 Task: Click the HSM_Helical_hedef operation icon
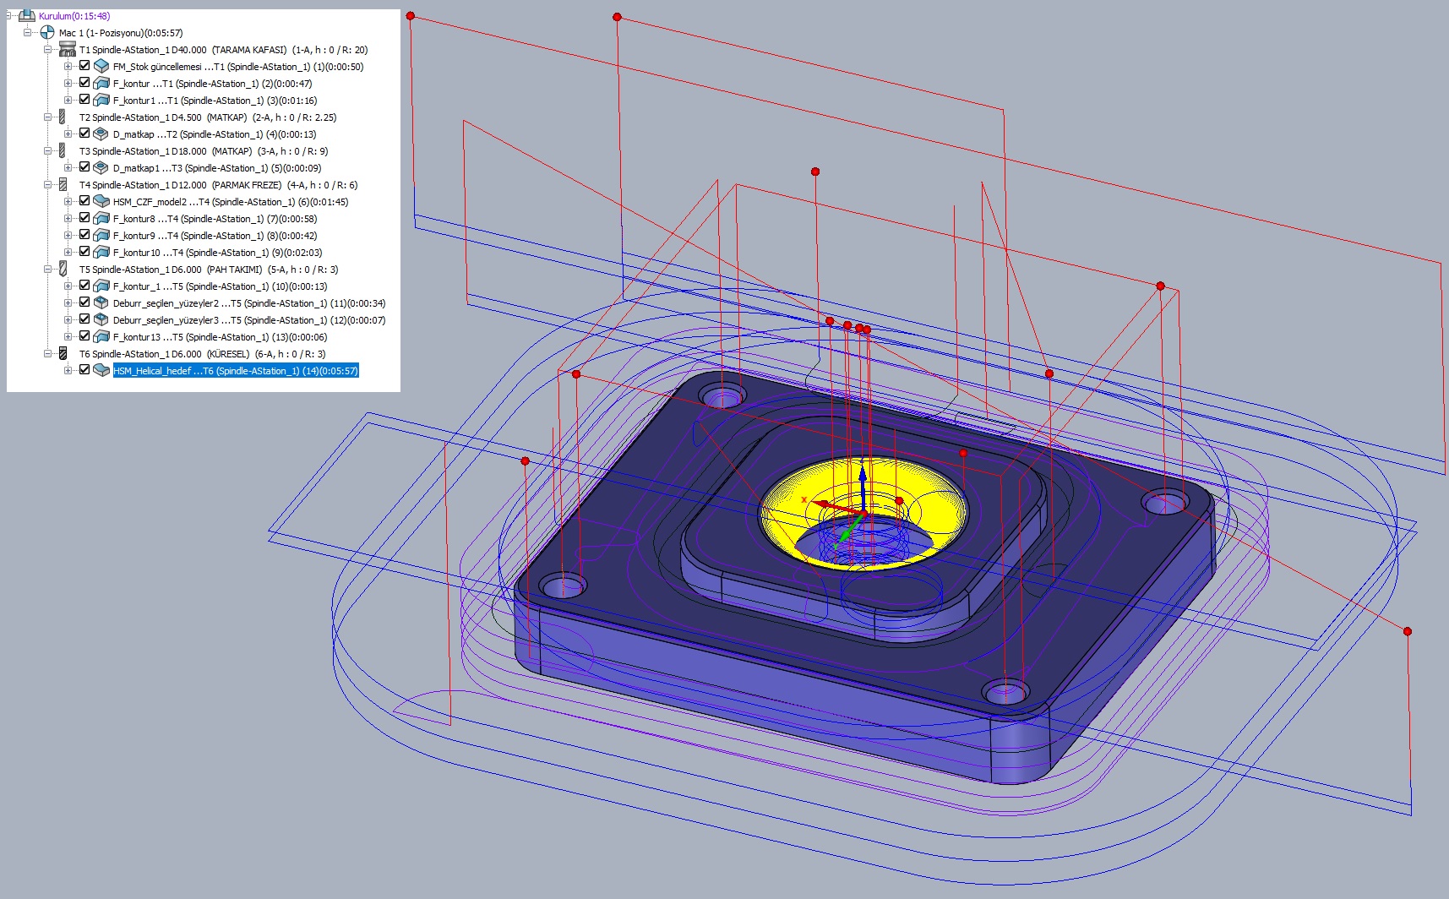pos(101,370)
